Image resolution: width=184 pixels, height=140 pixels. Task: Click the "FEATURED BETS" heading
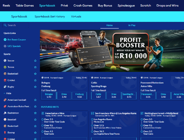pos(50,107)
